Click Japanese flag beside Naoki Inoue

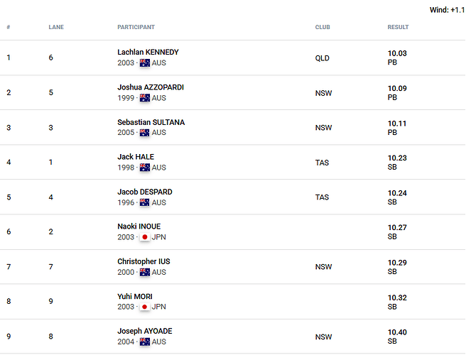point(145,237)
